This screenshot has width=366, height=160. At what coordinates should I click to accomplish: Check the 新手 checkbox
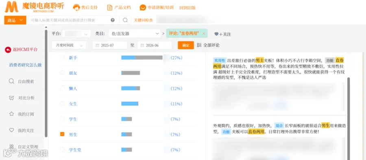62,57
